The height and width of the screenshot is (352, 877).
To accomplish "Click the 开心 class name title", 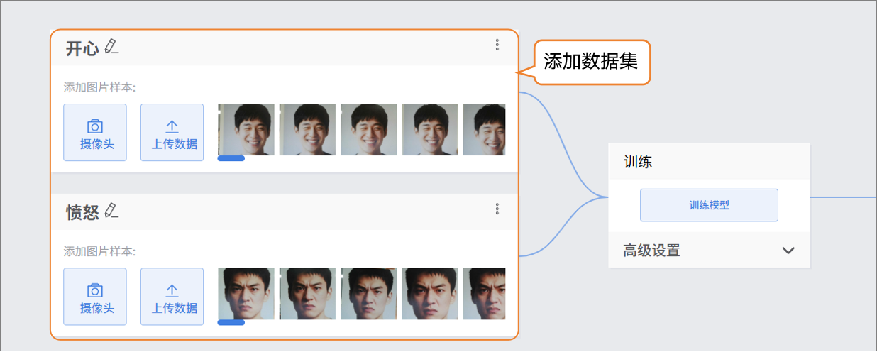I will 82,48.
